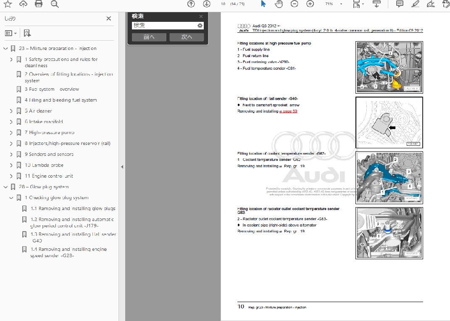Click the 次へ next result button

coord(187,37)
